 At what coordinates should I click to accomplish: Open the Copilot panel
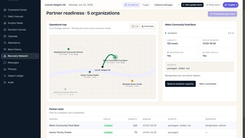[230, 5]
